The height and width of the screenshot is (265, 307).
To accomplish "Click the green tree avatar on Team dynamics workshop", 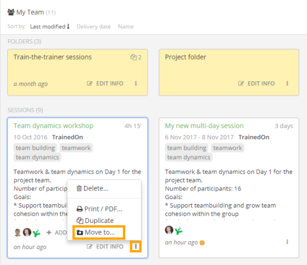I will [36, 233].
